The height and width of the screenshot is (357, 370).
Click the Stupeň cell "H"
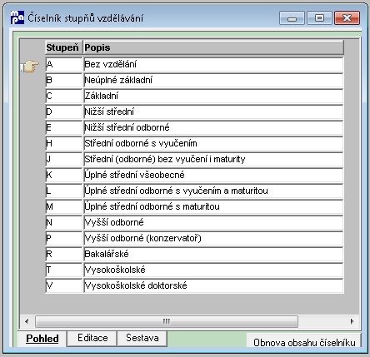coord(63,144)
